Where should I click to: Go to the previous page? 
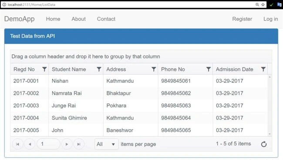pos(30,144)
